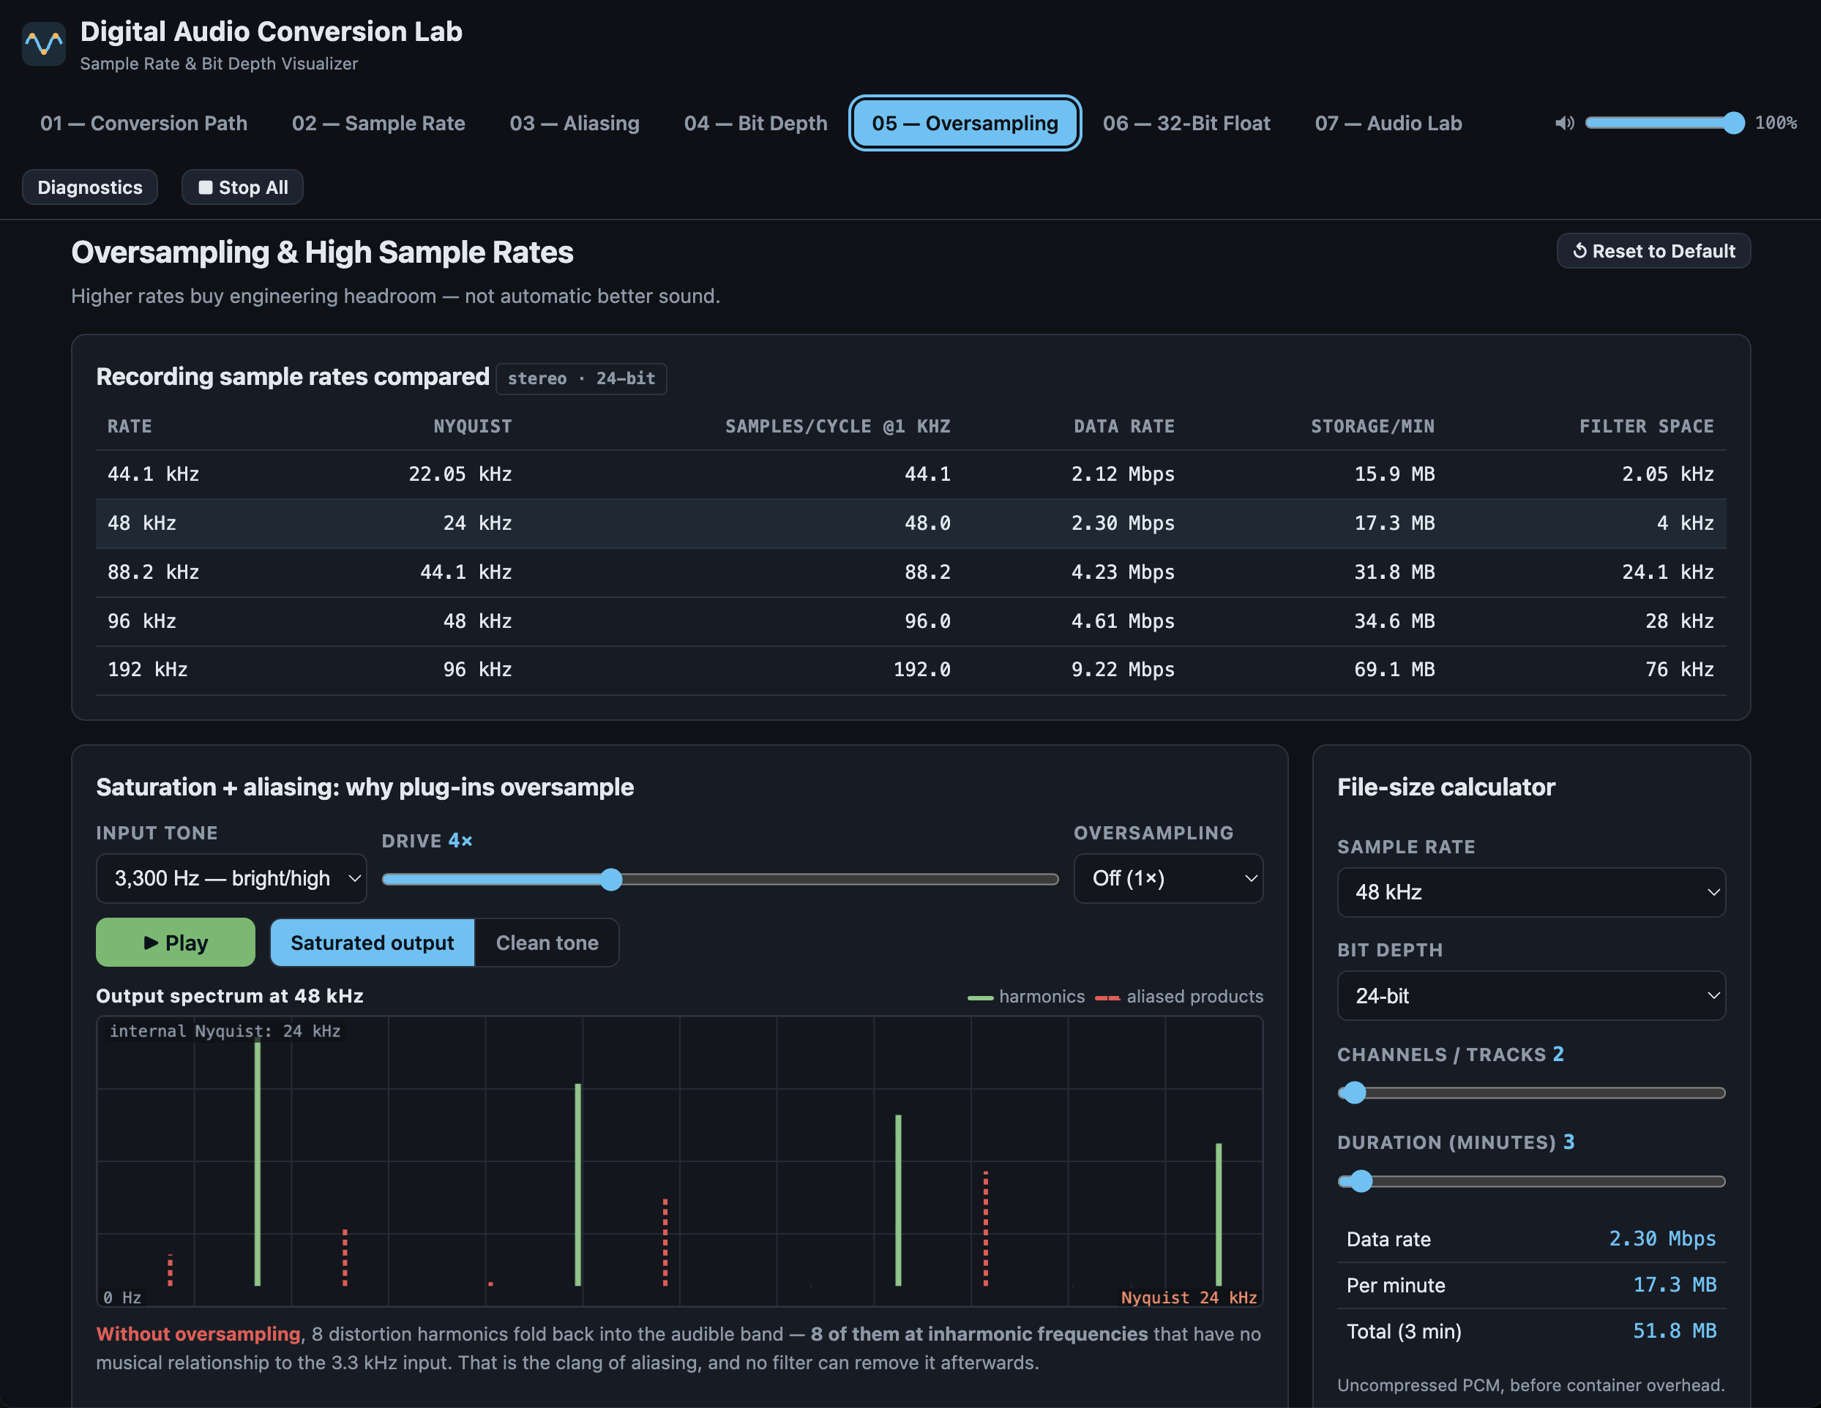Open the Sample Rate selector

(1531, 892)
